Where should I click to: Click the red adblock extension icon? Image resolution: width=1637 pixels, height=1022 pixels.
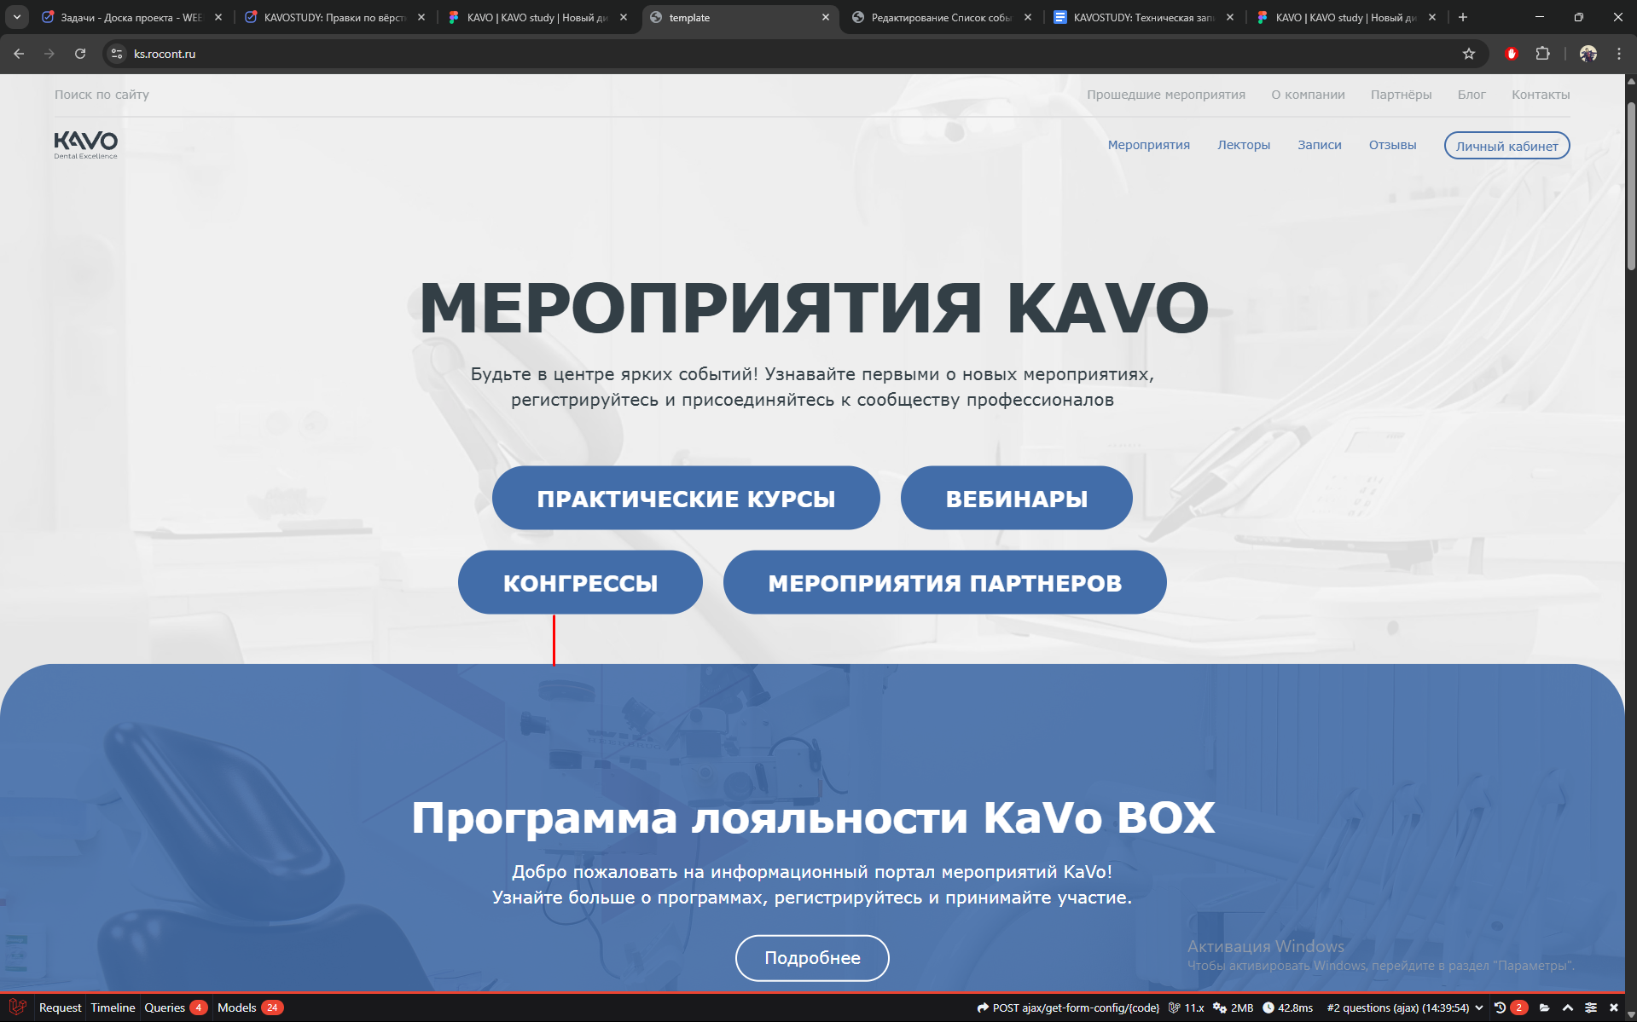(x=1512, y=54)
